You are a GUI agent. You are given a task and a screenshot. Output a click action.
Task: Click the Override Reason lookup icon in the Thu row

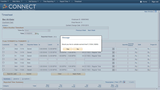tap(136, 52)
